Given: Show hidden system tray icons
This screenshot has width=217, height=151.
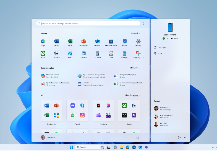Looking at the screenshot, I should (213, 147).
